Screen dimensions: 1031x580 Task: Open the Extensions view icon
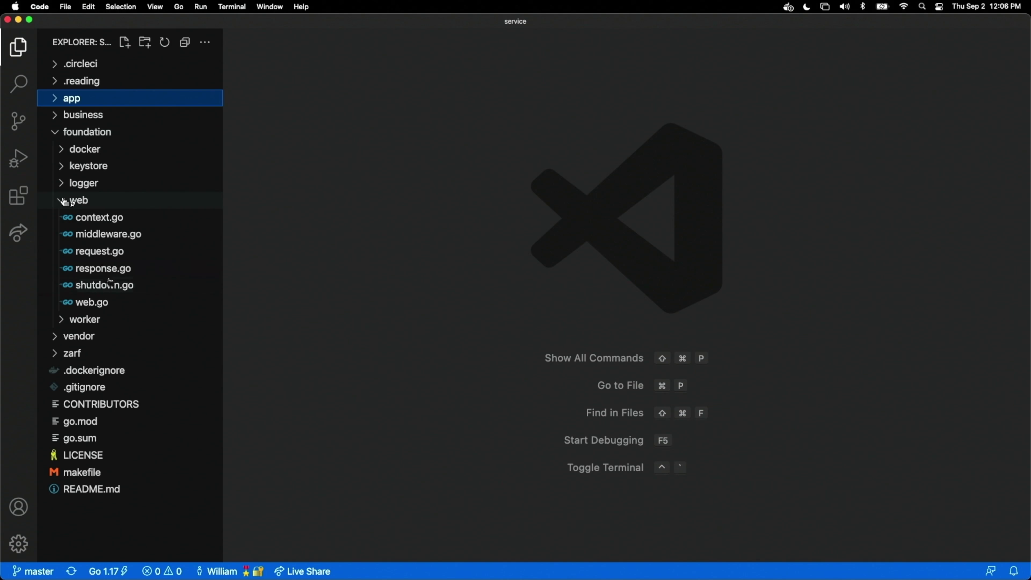click(x=19, y=195)
